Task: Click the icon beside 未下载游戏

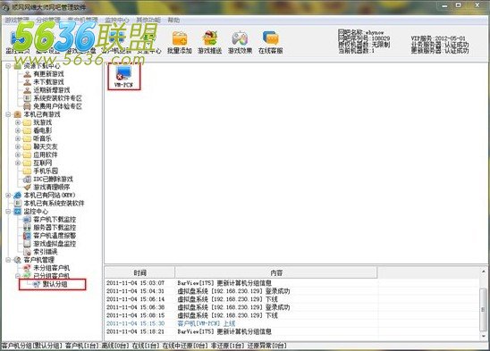Action: point(28,82)
